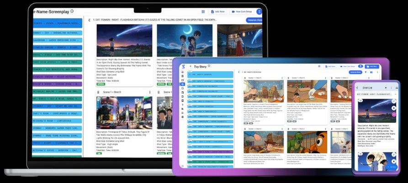
Task: Click the highlighted active icon in tablet sidebar
Action: (182, 84)
